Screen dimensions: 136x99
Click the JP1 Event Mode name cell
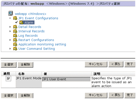29,82
